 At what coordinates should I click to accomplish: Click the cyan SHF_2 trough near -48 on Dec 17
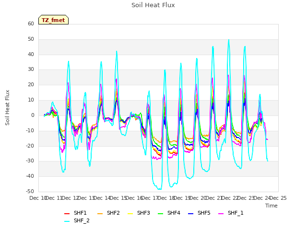(159, 189)
